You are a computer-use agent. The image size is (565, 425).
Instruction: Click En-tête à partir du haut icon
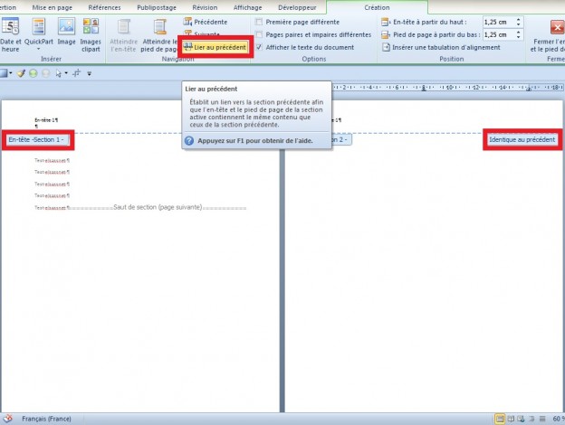[x=386, y=22]
